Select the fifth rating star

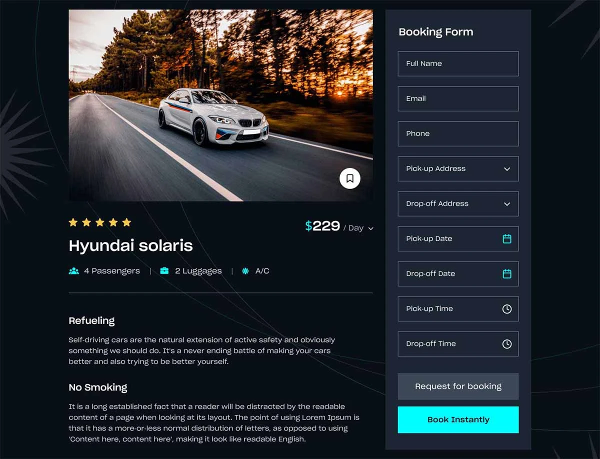(126, 222)
